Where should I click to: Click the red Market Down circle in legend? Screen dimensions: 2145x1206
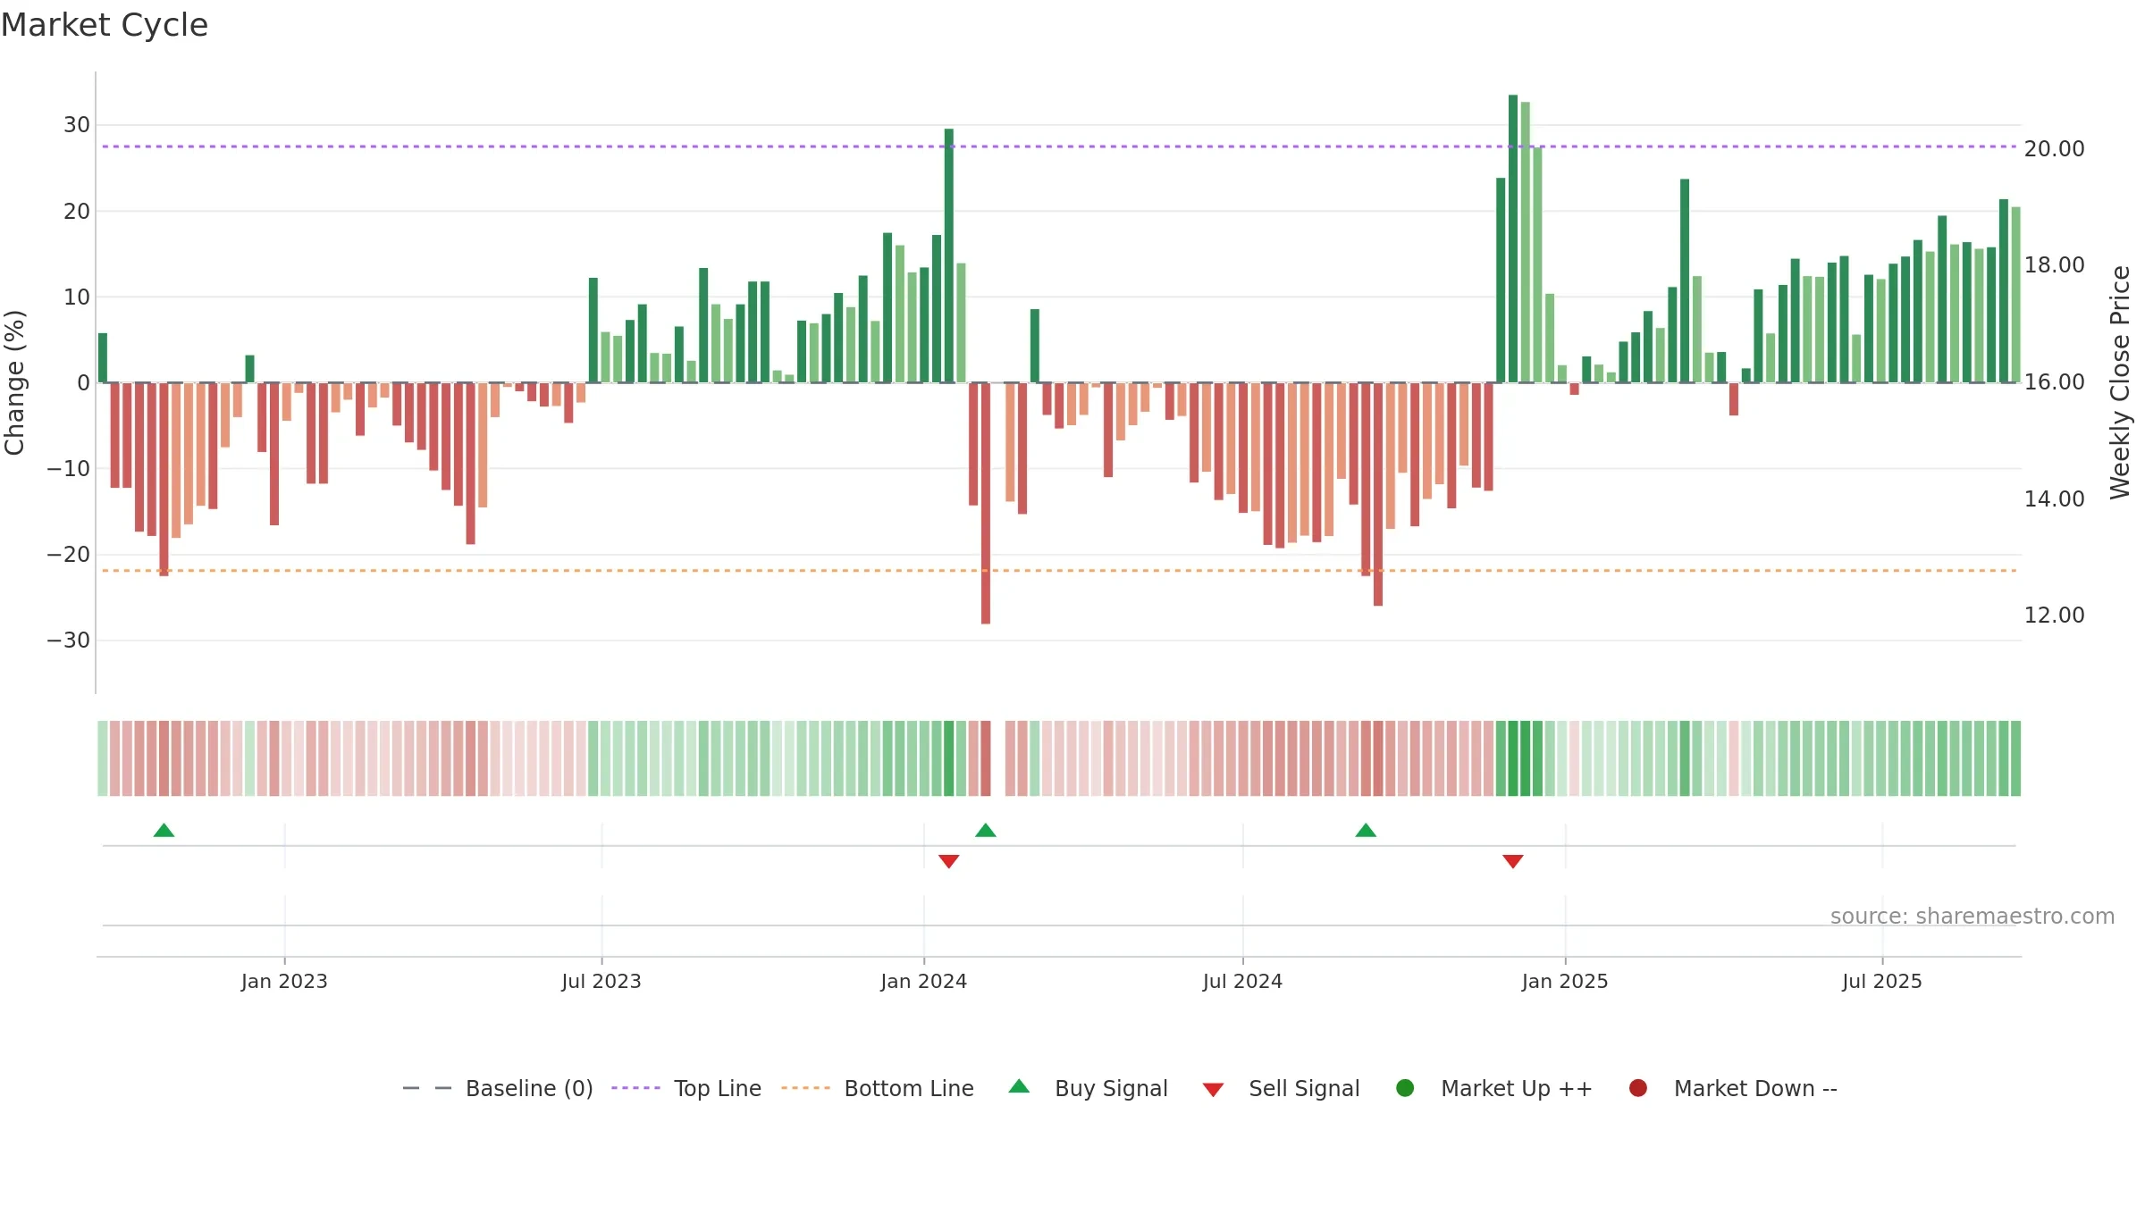click(x=1638, y=1088)
